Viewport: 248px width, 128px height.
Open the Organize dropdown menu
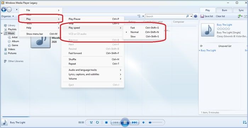click(x=7, y=16)
